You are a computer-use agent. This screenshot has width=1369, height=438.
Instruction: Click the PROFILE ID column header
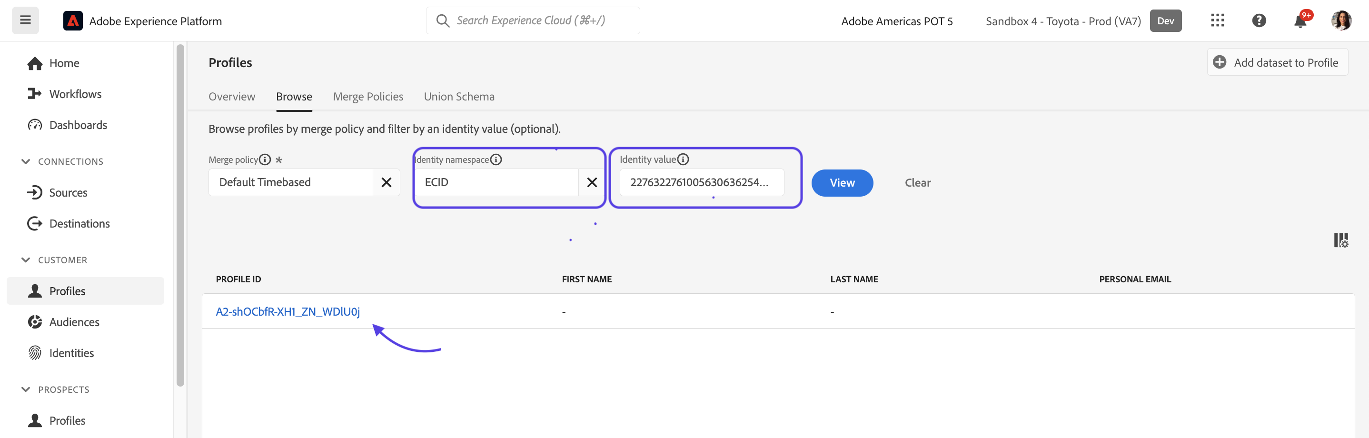click(x=238, y=279)
